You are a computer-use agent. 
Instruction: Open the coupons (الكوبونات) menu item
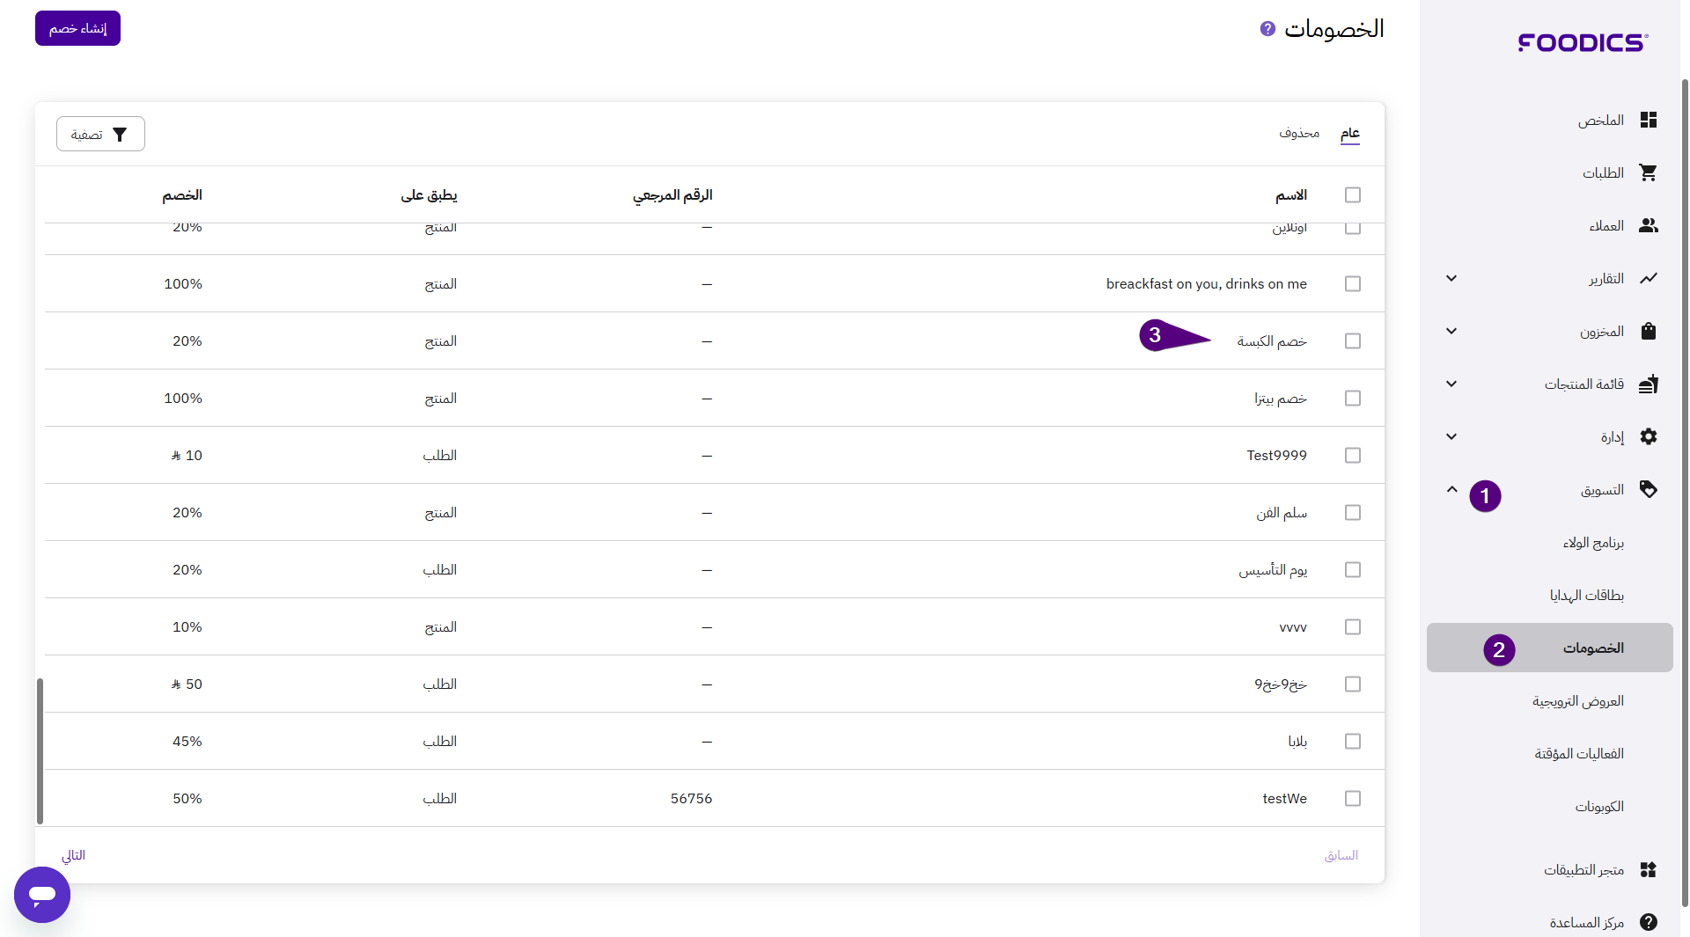point(1598,807)
